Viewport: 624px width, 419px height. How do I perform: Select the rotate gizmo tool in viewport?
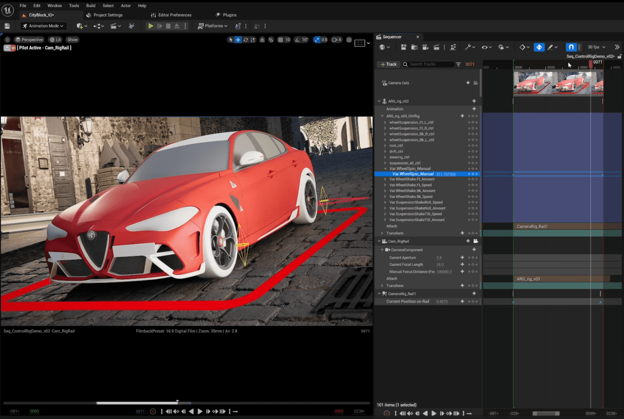pos(246,40)
